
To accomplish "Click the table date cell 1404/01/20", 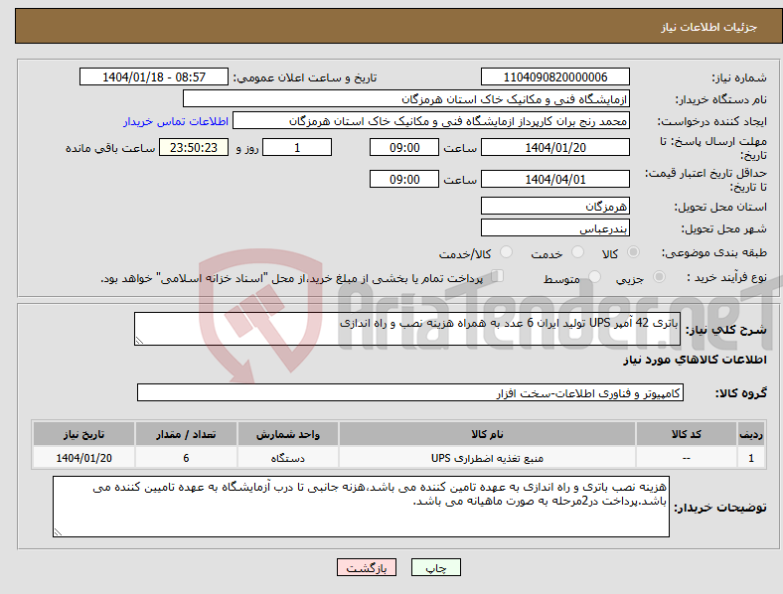I will coord(83,458).
